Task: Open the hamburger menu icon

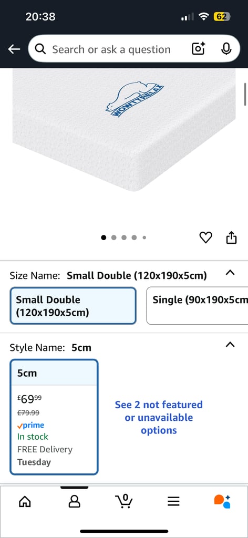Action: coord(173,502)
